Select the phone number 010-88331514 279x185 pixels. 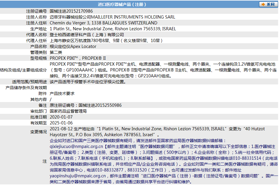point(247,158)
